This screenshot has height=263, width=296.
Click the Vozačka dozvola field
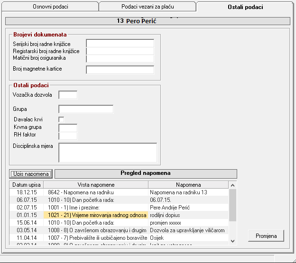click(67, 95)
